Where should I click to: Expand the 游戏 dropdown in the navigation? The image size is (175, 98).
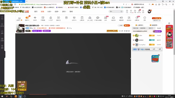[x=64, y=11]
